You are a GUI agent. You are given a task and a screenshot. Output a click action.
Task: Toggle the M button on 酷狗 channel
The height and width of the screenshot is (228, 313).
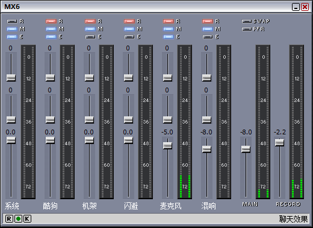(x=51, y=29)
